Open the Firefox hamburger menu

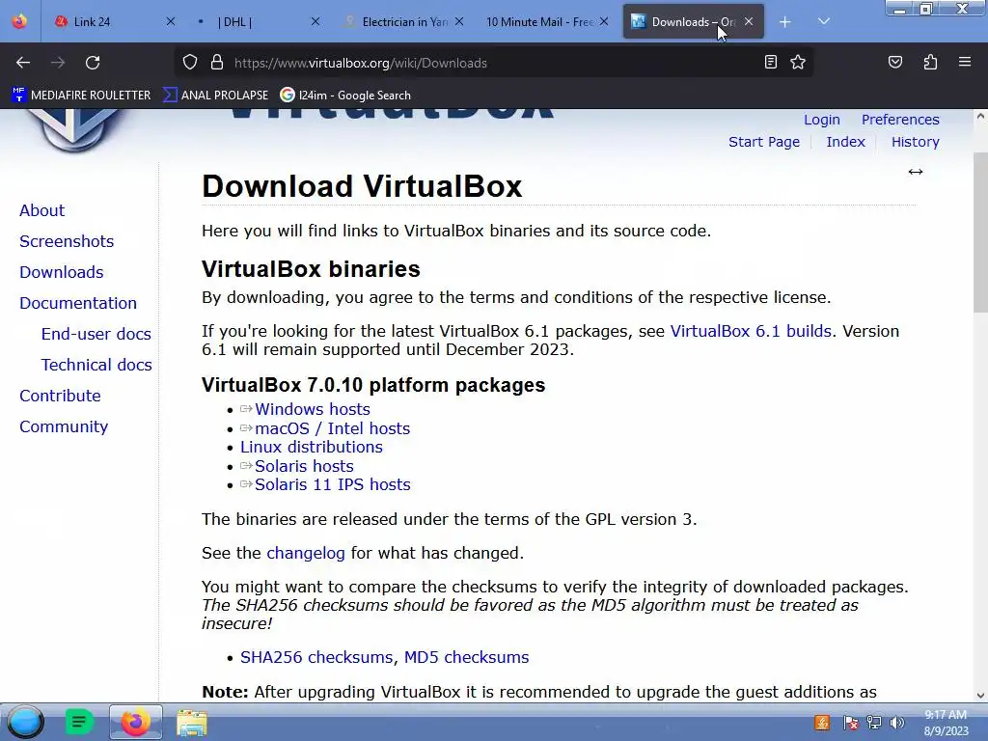click(x=965, y=63)
